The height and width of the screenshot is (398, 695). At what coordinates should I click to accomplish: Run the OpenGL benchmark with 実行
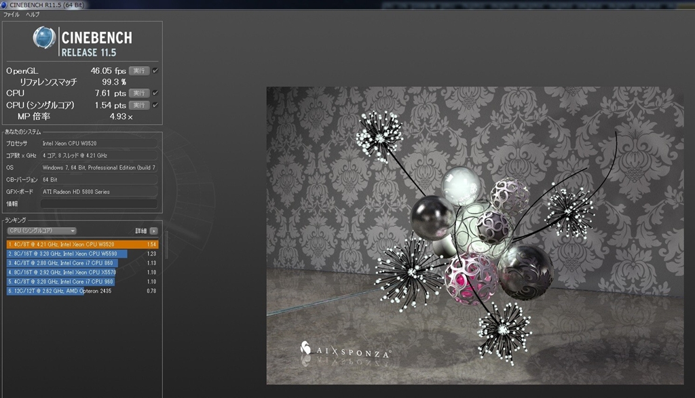pos(138,71)
